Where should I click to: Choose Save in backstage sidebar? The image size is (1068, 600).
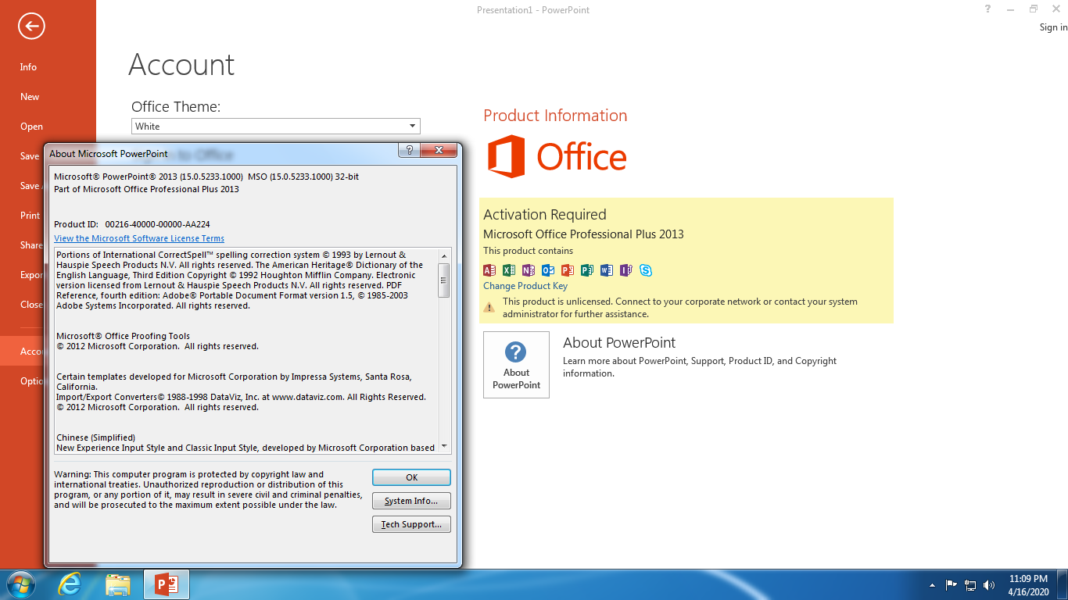(x=30, y=156)
